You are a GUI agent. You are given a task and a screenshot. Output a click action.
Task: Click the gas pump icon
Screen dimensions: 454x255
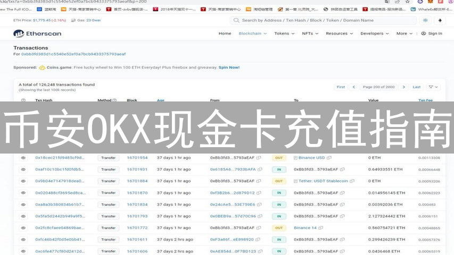(73, 20)
